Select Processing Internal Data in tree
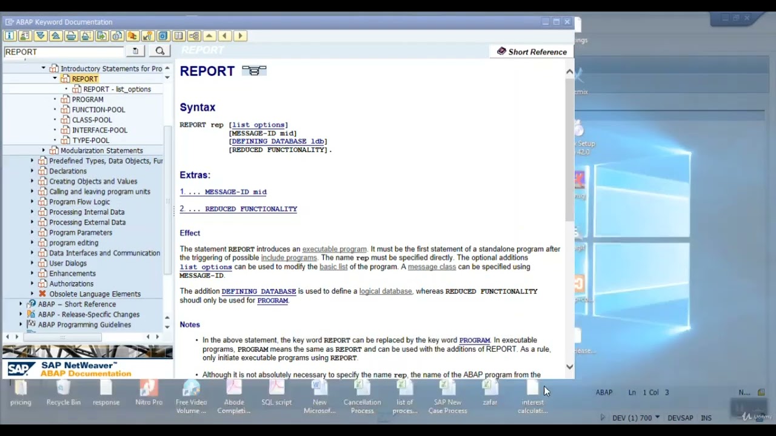Viewport: 776px width, 436px height. (x=87, y=212)
